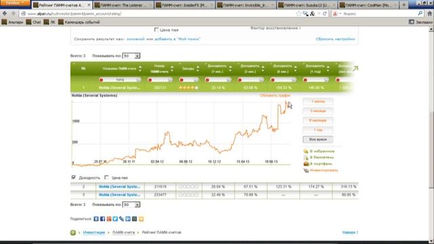Share via Google Plus icon
Image resolution: width=434 pixels, height=244 pixels.
108,219
